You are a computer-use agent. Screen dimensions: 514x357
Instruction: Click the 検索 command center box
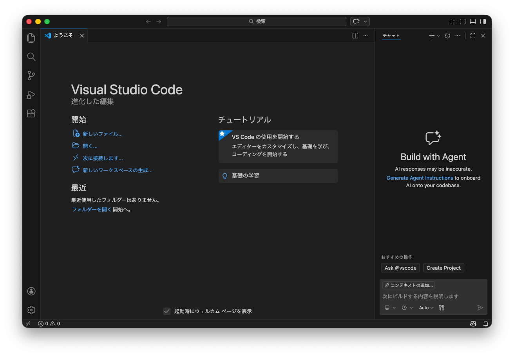[257, 22]
